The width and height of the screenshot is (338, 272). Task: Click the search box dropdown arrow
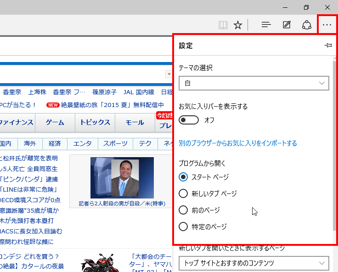click(x=168, y=74)
